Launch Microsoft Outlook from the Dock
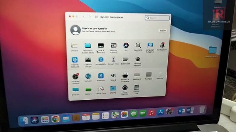 tap(182, 111)
